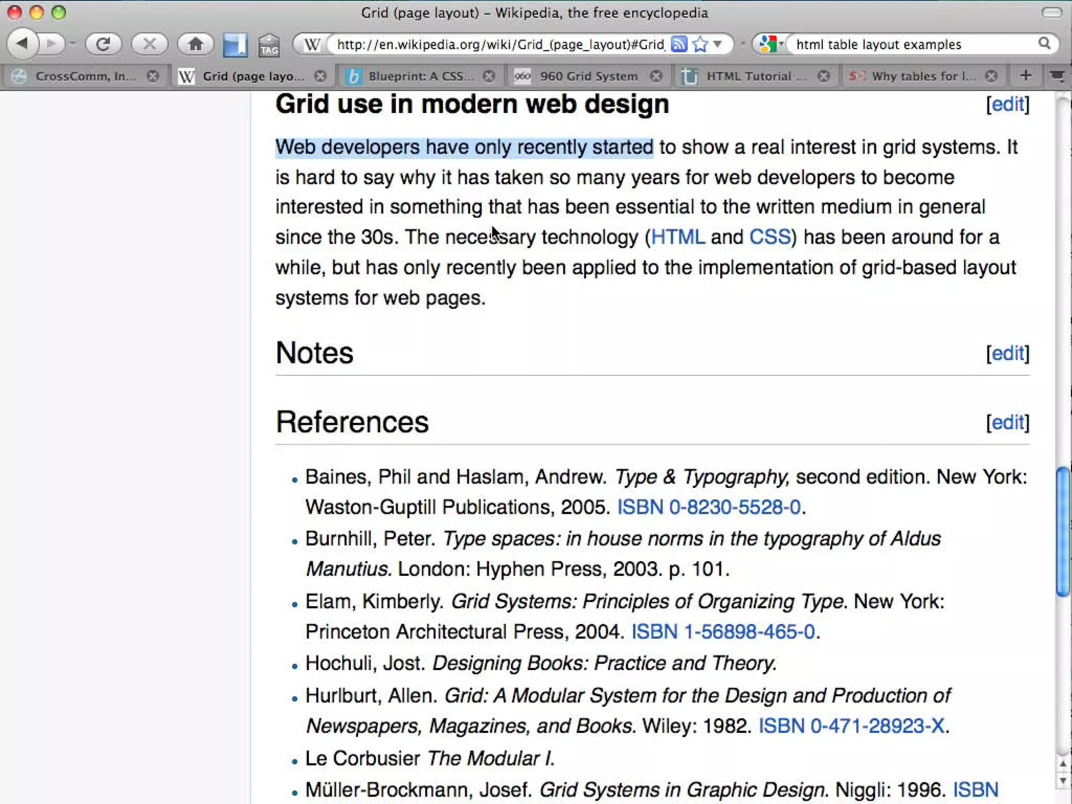Close the HTML Tutorial tab

pyautogui.click(x=824, y=76)
